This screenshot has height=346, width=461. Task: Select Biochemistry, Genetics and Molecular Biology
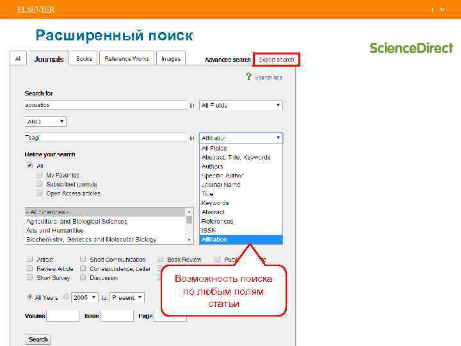(105, 239)
